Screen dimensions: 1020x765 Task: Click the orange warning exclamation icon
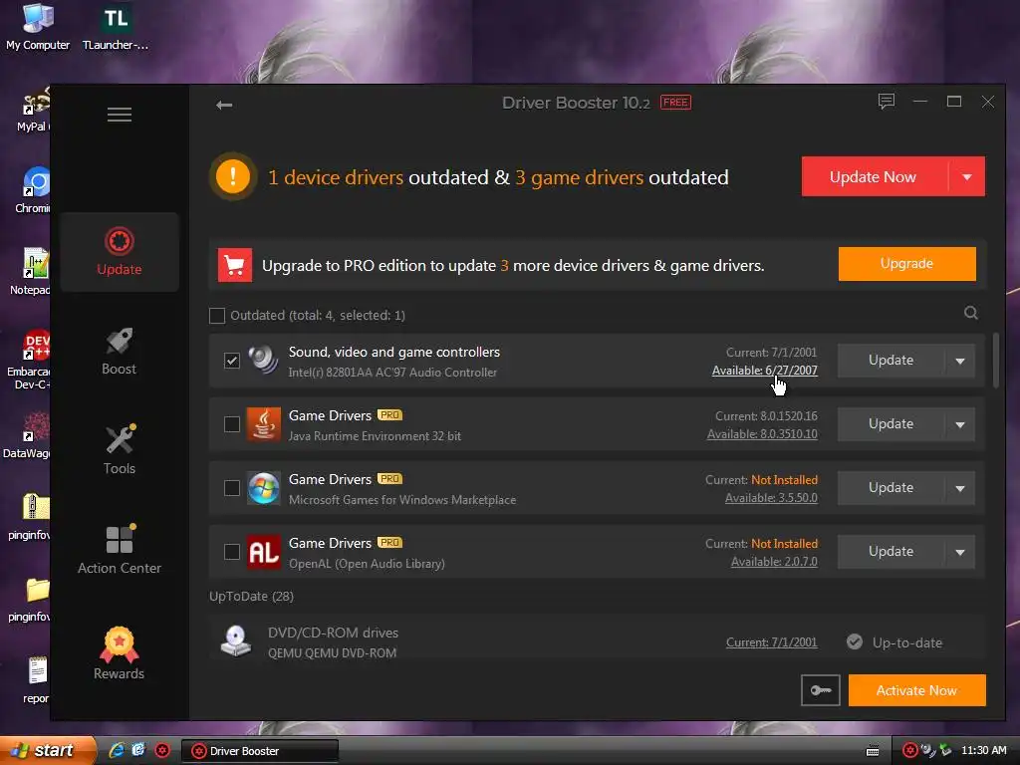pyautogui.click(x=233, y=176)
